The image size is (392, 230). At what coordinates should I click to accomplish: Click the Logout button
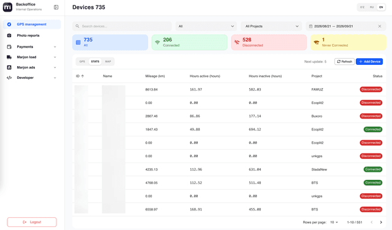tap(32, 222)
